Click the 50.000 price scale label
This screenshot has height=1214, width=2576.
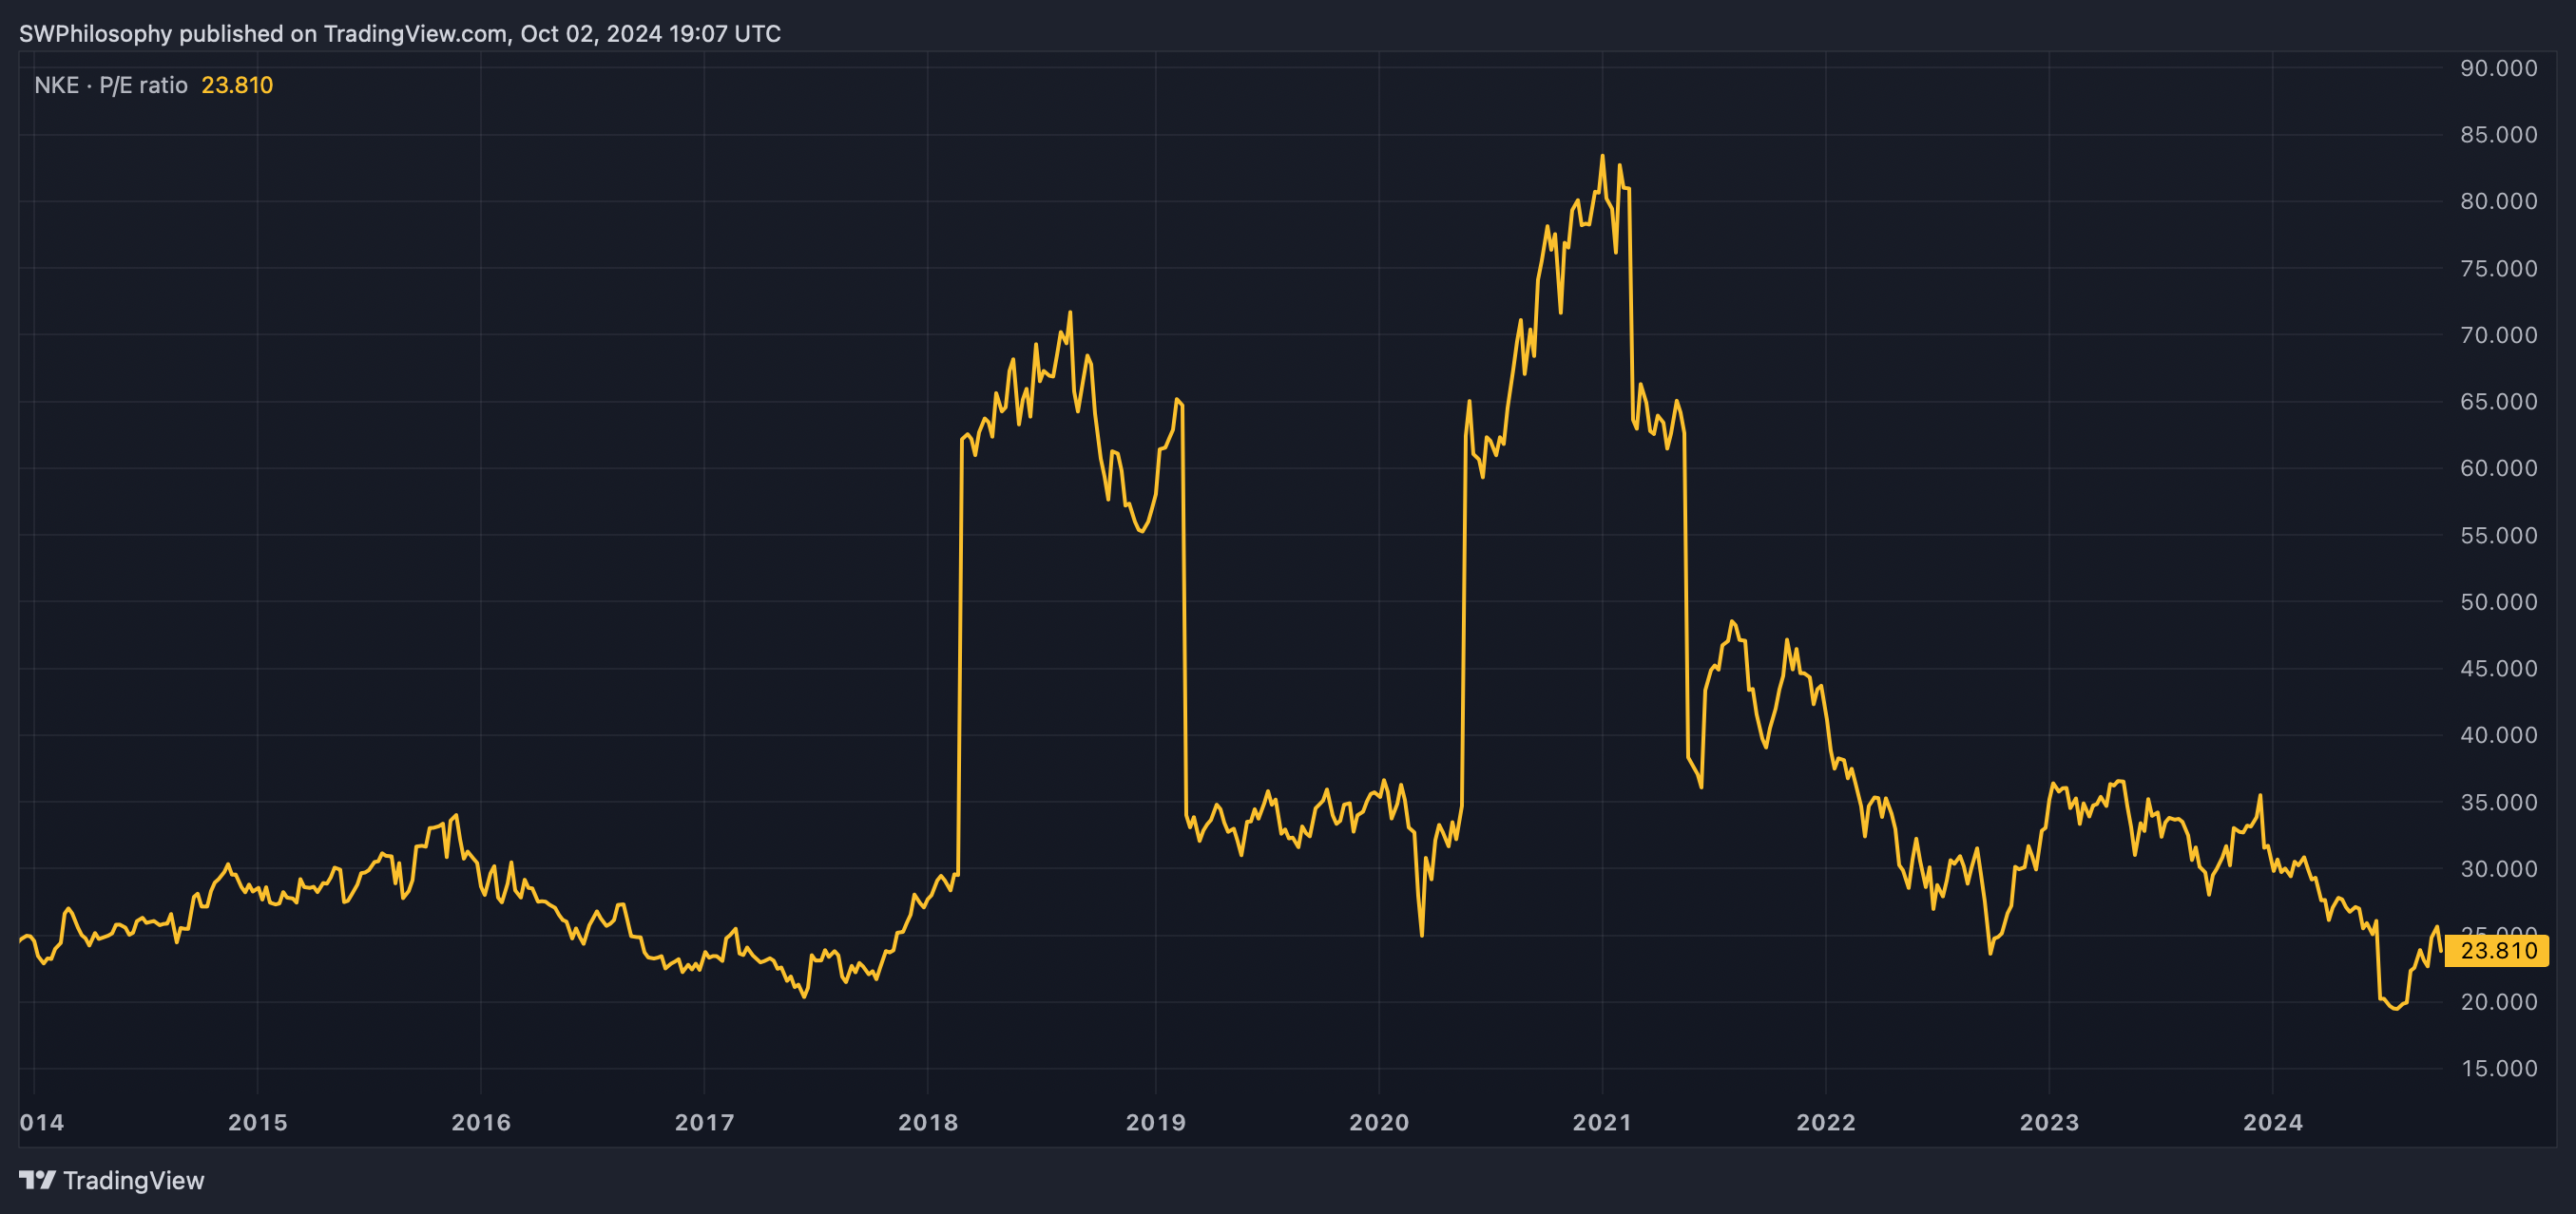2497,601
